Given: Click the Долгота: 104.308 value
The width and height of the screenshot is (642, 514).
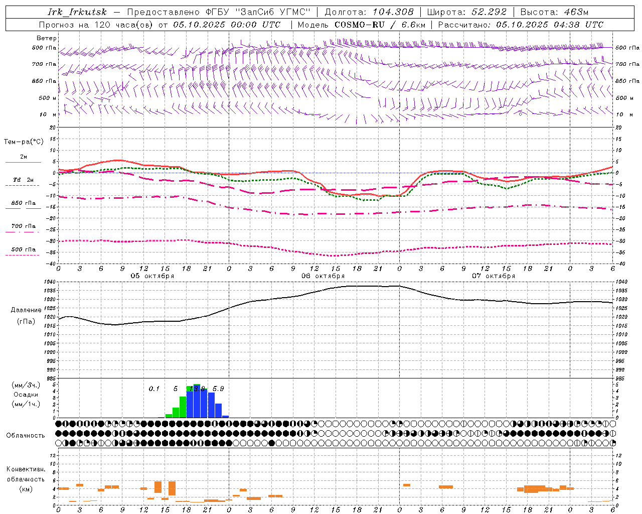Looking at the screenshot, I should click(369, 12).
